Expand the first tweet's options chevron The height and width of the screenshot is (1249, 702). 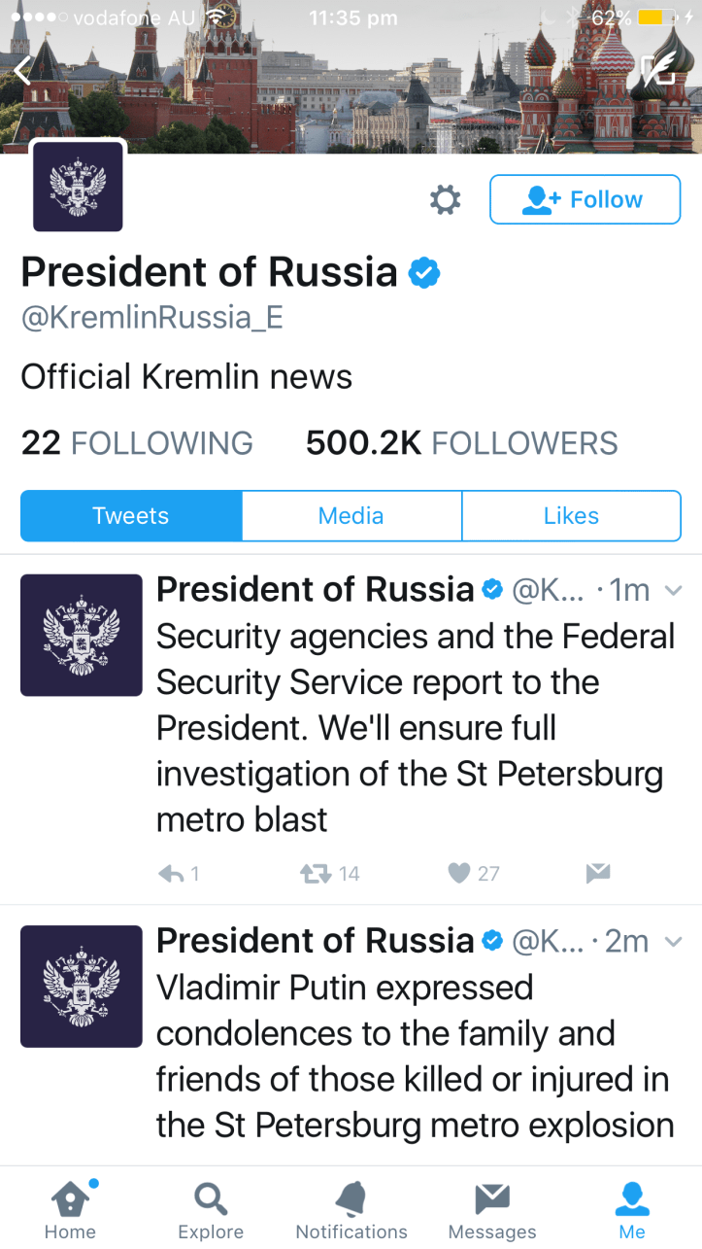coord(672,590)
